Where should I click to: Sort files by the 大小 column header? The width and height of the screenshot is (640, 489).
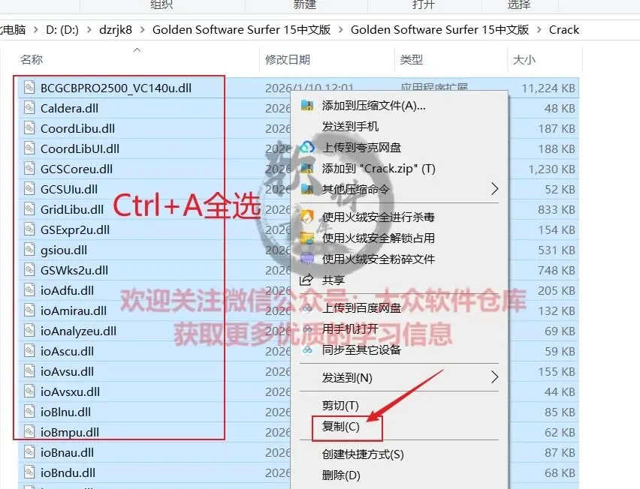[524, 59]
